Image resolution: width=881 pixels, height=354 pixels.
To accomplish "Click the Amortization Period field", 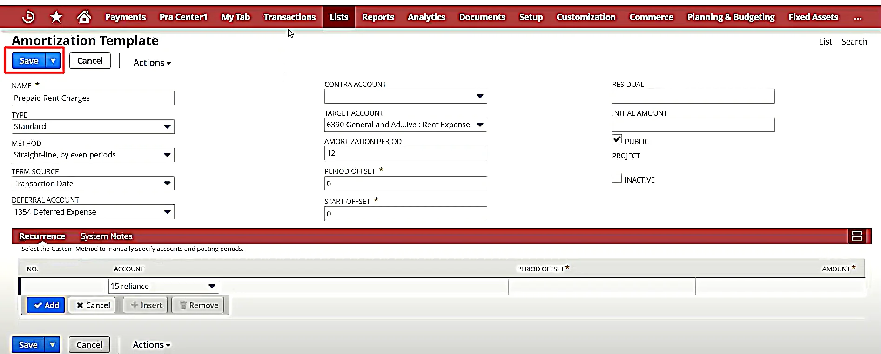I will point(406,153).
